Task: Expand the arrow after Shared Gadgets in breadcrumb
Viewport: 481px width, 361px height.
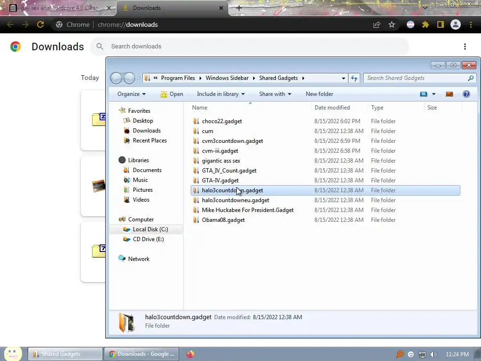Action: (x=303, y=78)
